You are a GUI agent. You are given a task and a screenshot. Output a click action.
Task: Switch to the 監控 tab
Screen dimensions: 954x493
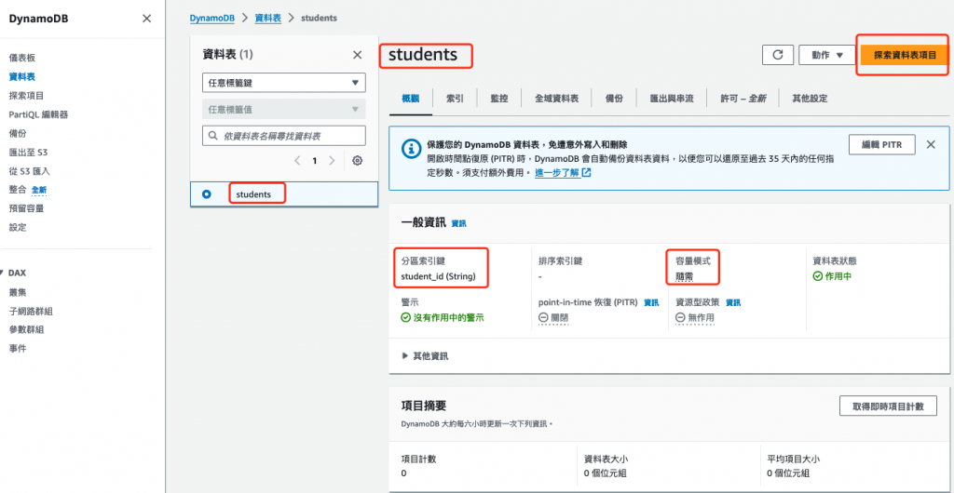click(x=499, y=99)
